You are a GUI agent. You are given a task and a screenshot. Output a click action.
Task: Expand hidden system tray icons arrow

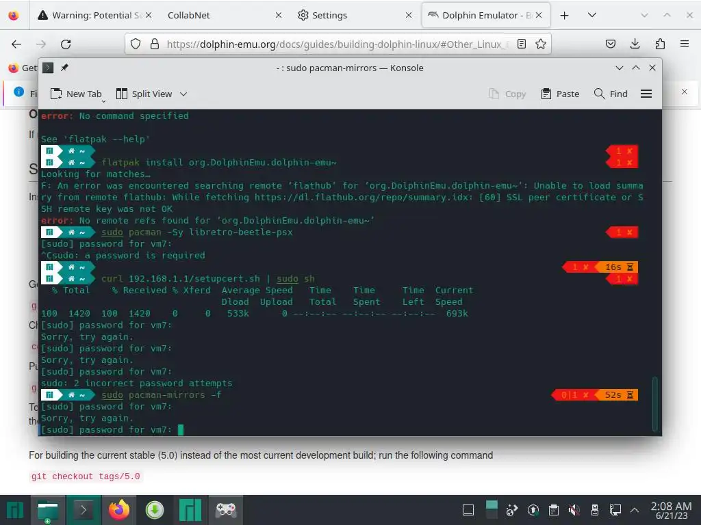635,510
